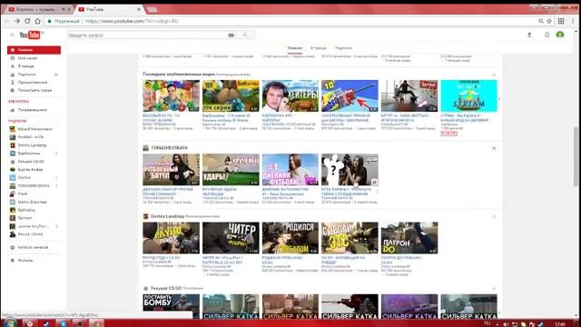Switch to the В тренде top tab

[319, 48]
